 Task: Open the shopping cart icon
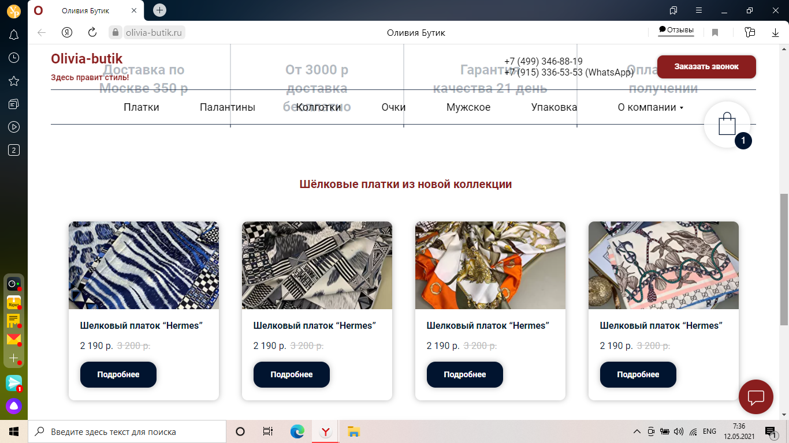coord(727,124)
